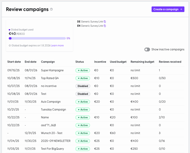
Task: Click the info icon by budget expiry
Action: [10, 45]
